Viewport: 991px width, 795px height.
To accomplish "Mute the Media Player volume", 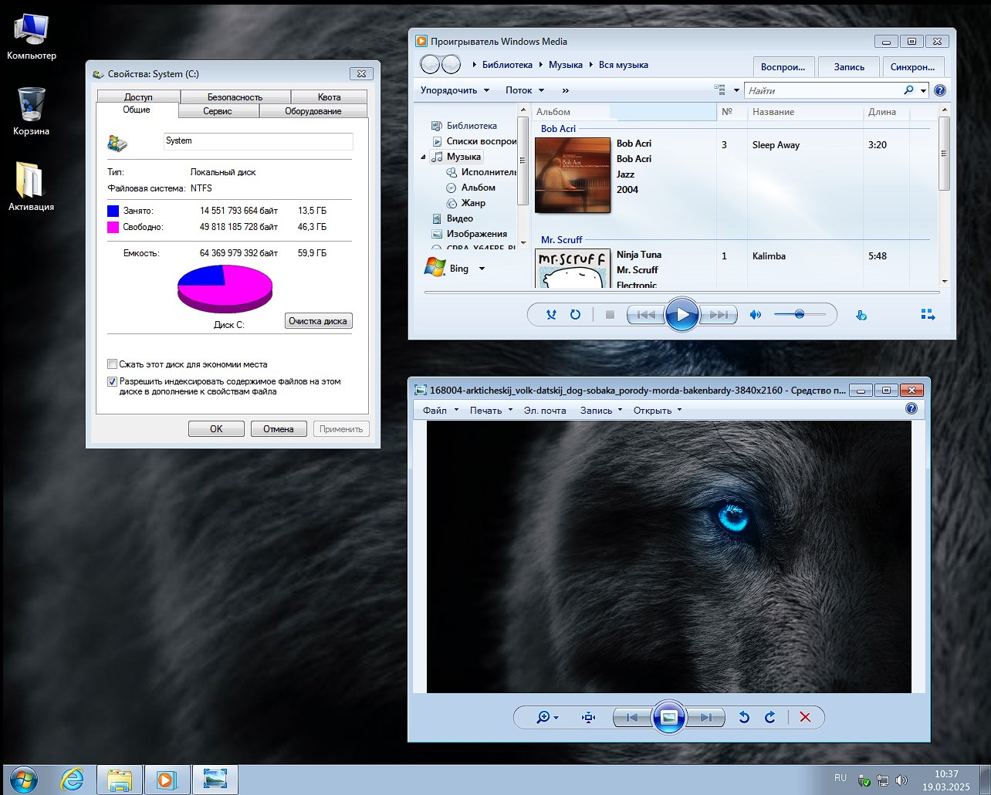I will 756,315.
